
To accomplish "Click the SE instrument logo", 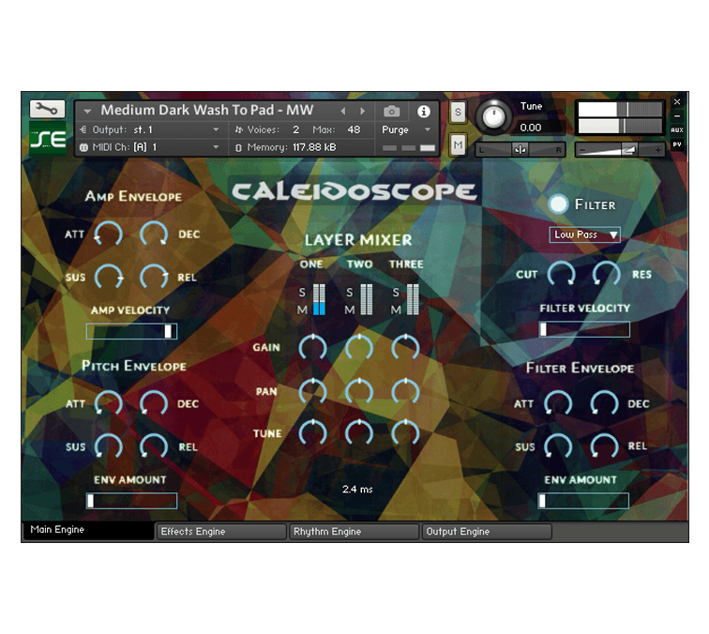I will pos(48,138).
